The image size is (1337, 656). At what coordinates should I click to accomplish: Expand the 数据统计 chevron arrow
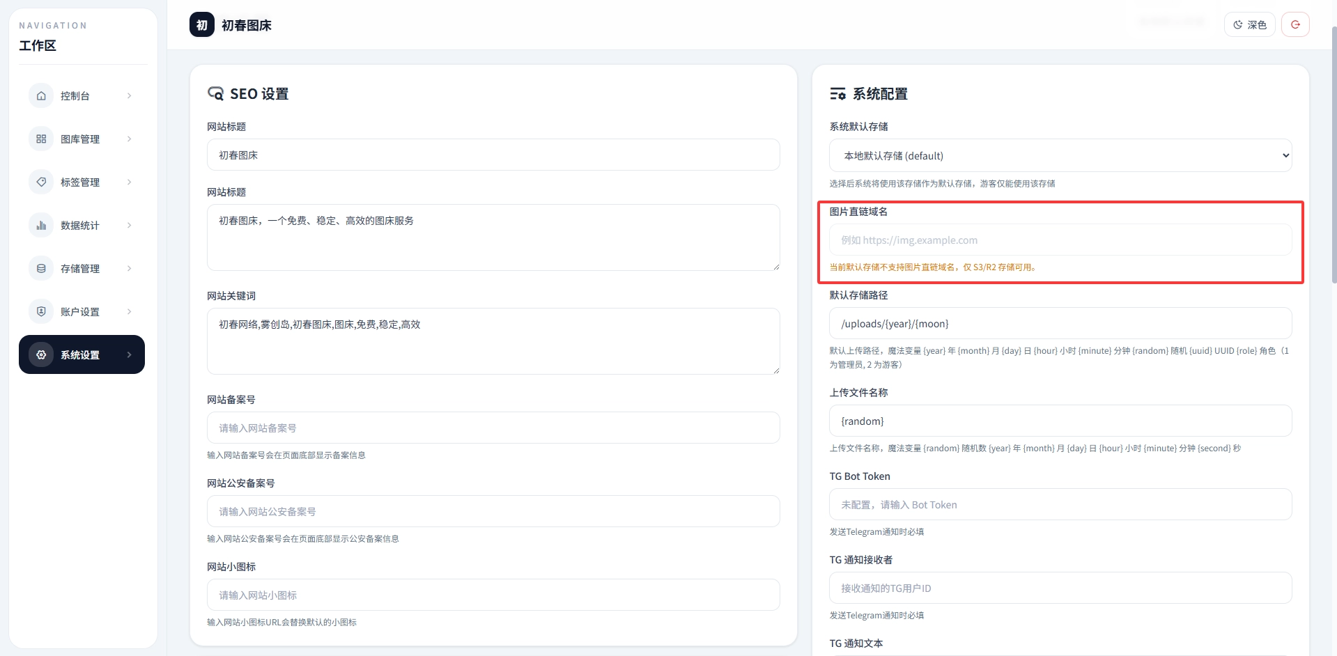pos(130,225)
